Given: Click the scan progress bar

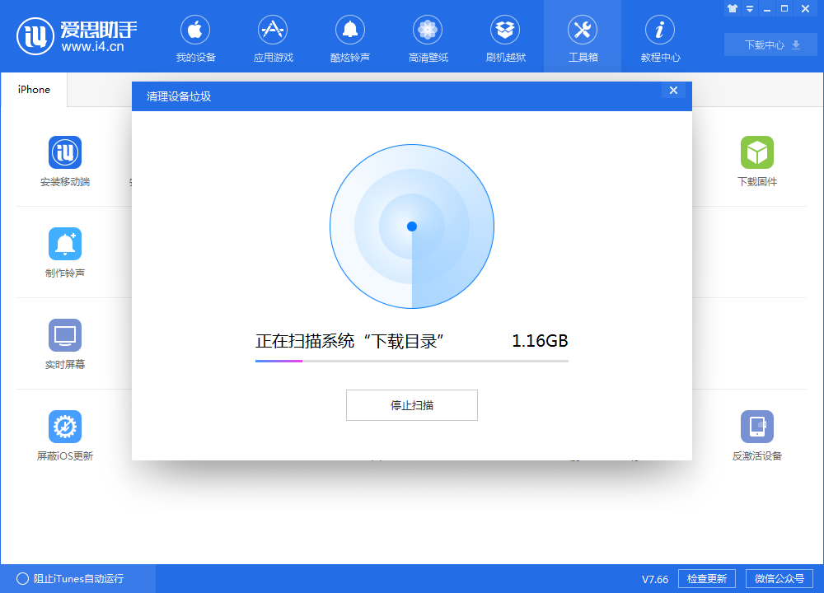Looking at the screenshot, I should click(411, 359).
